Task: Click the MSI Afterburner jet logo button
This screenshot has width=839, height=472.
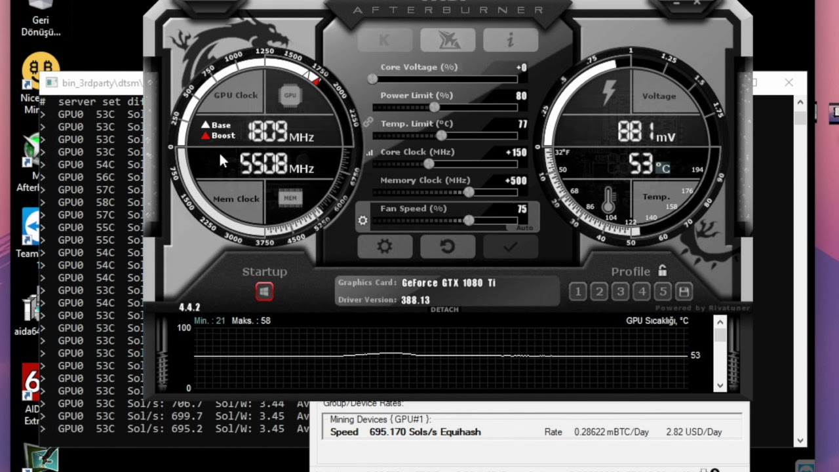Action: [448, 40]
